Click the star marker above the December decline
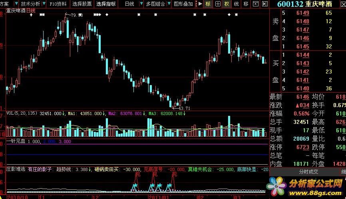The width and height of the screenshot is (346, 199). 139,14
